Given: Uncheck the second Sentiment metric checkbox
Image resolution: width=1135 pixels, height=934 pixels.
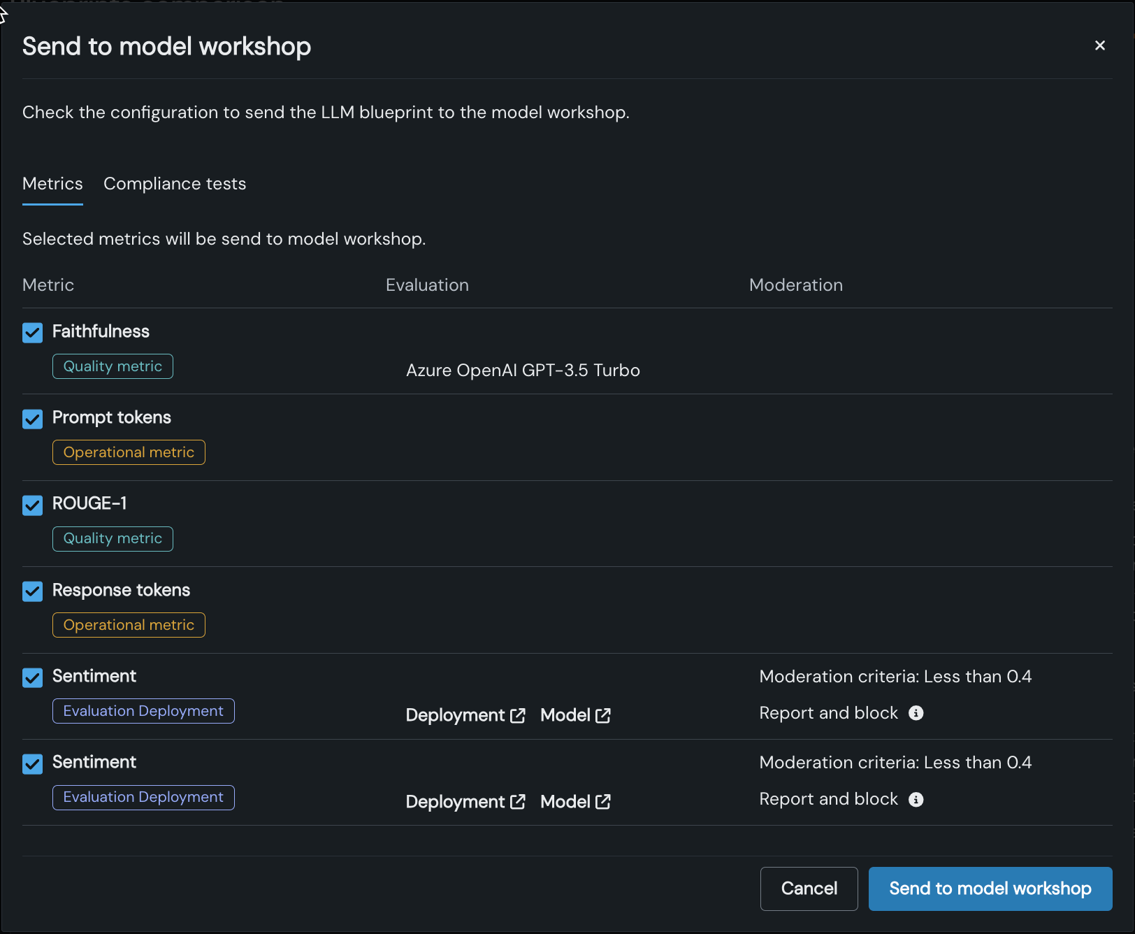Looking at the screenshot, I should pyautogui.click(x=33, y=763).
